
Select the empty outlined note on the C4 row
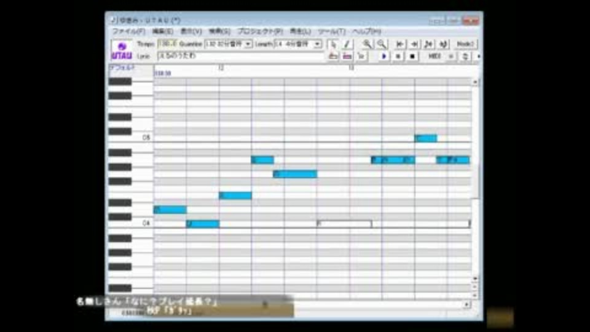pyautogui.click(x=344, y=224)
